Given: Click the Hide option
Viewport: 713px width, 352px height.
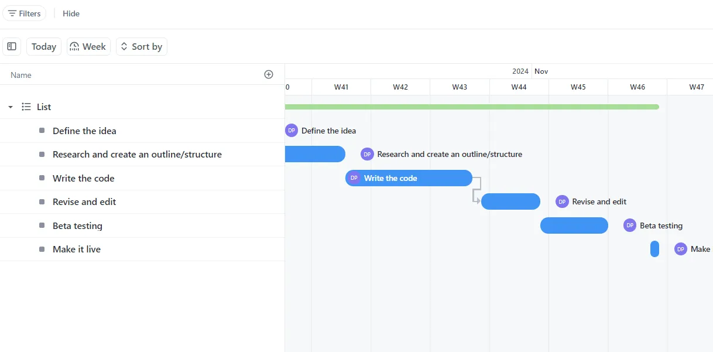Looking at the screenshot, I should click(x=71, y=13).
